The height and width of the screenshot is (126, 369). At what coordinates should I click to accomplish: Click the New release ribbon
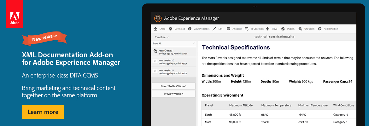click(x=44, y=38)
